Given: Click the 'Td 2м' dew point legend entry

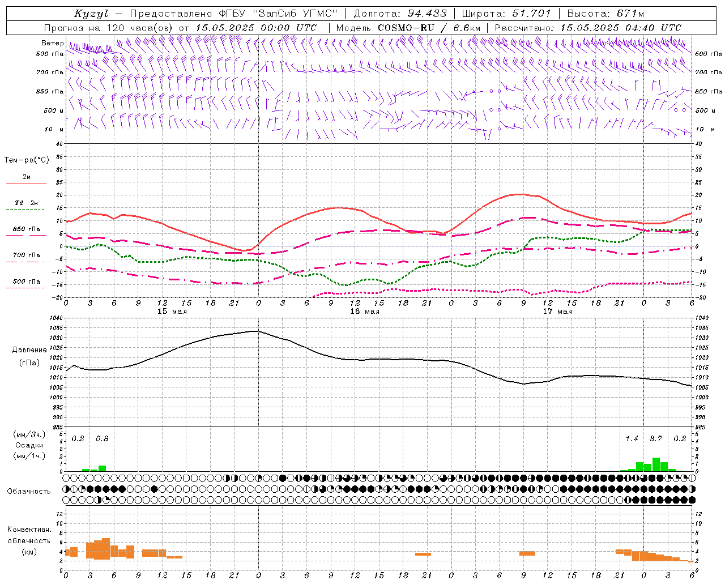Looking at the screenshot, I should 26,203.
